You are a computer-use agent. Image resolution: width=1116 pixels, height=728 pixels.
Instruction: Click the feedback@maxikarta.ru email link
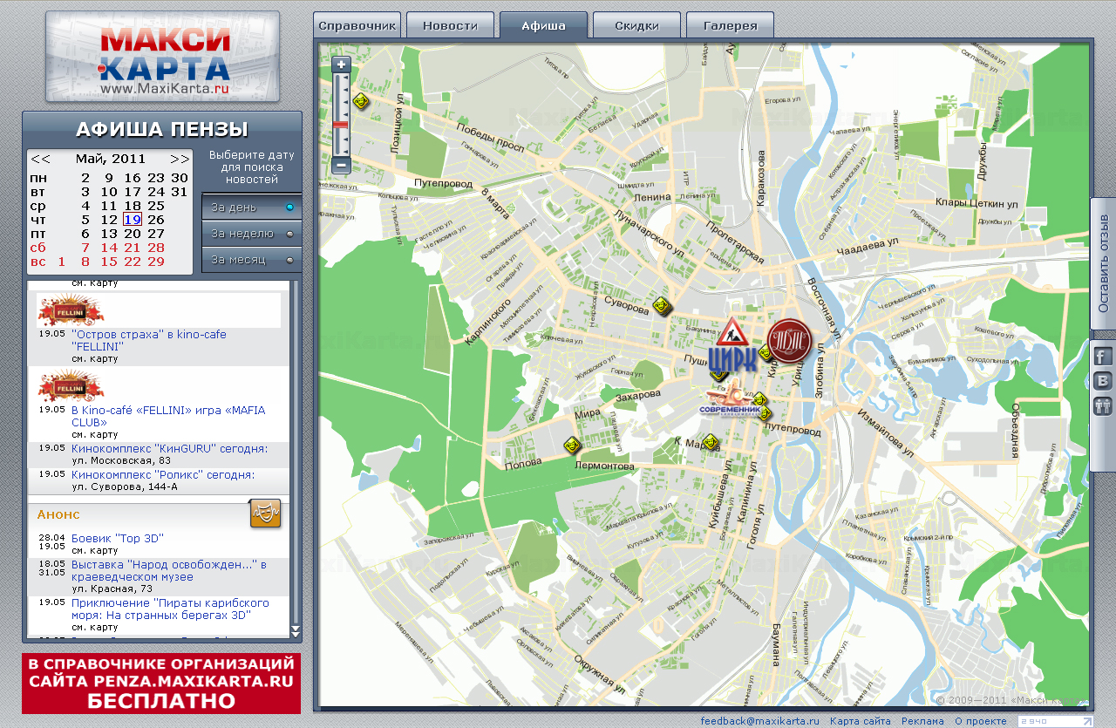tap(760, 721)
